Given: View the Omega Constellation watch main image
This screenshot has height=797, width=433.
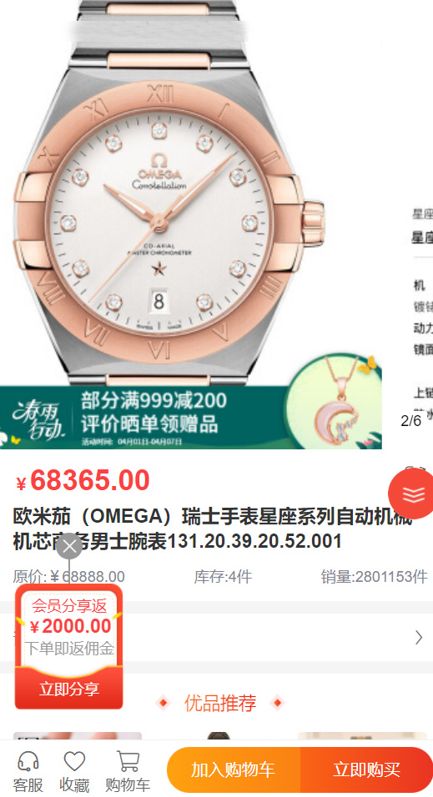Looking at the screenshot, I should 168,193.
